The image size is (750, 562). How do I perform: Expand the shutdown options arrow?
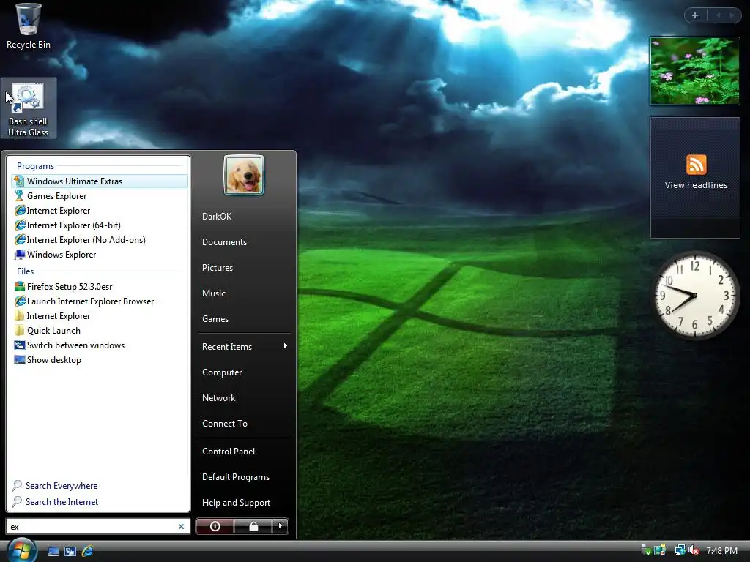[281, 526]
